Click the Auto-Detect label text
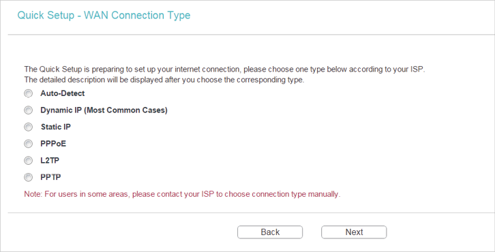The height and width of the screenshot is (252, 495). 63,93
